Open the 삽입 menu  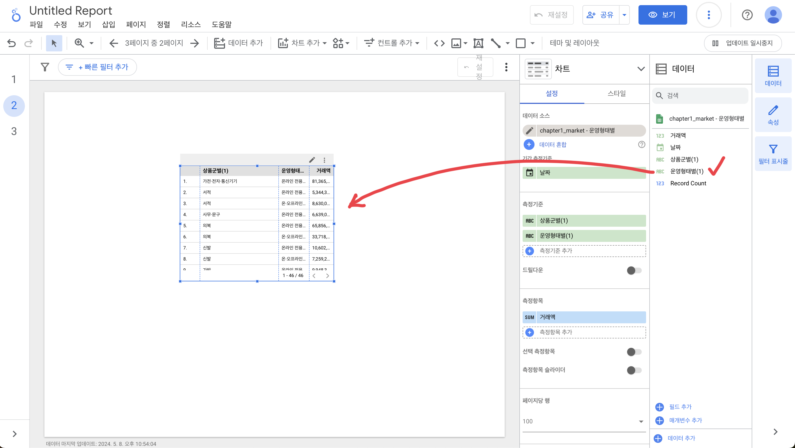pos(108,24)
